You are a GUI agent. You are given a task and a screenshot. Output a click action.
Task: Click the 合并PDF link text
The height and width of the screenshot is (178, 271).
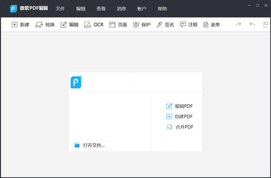(184, 127)
